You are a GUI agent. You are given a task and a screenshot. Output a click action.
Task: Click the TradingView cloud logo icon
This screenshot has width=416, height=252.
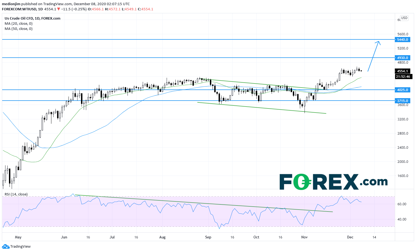[5, 247]
